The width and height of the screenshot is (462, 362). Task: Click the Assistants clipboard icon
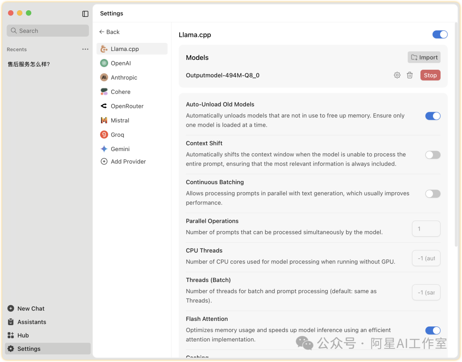(11, 322)
